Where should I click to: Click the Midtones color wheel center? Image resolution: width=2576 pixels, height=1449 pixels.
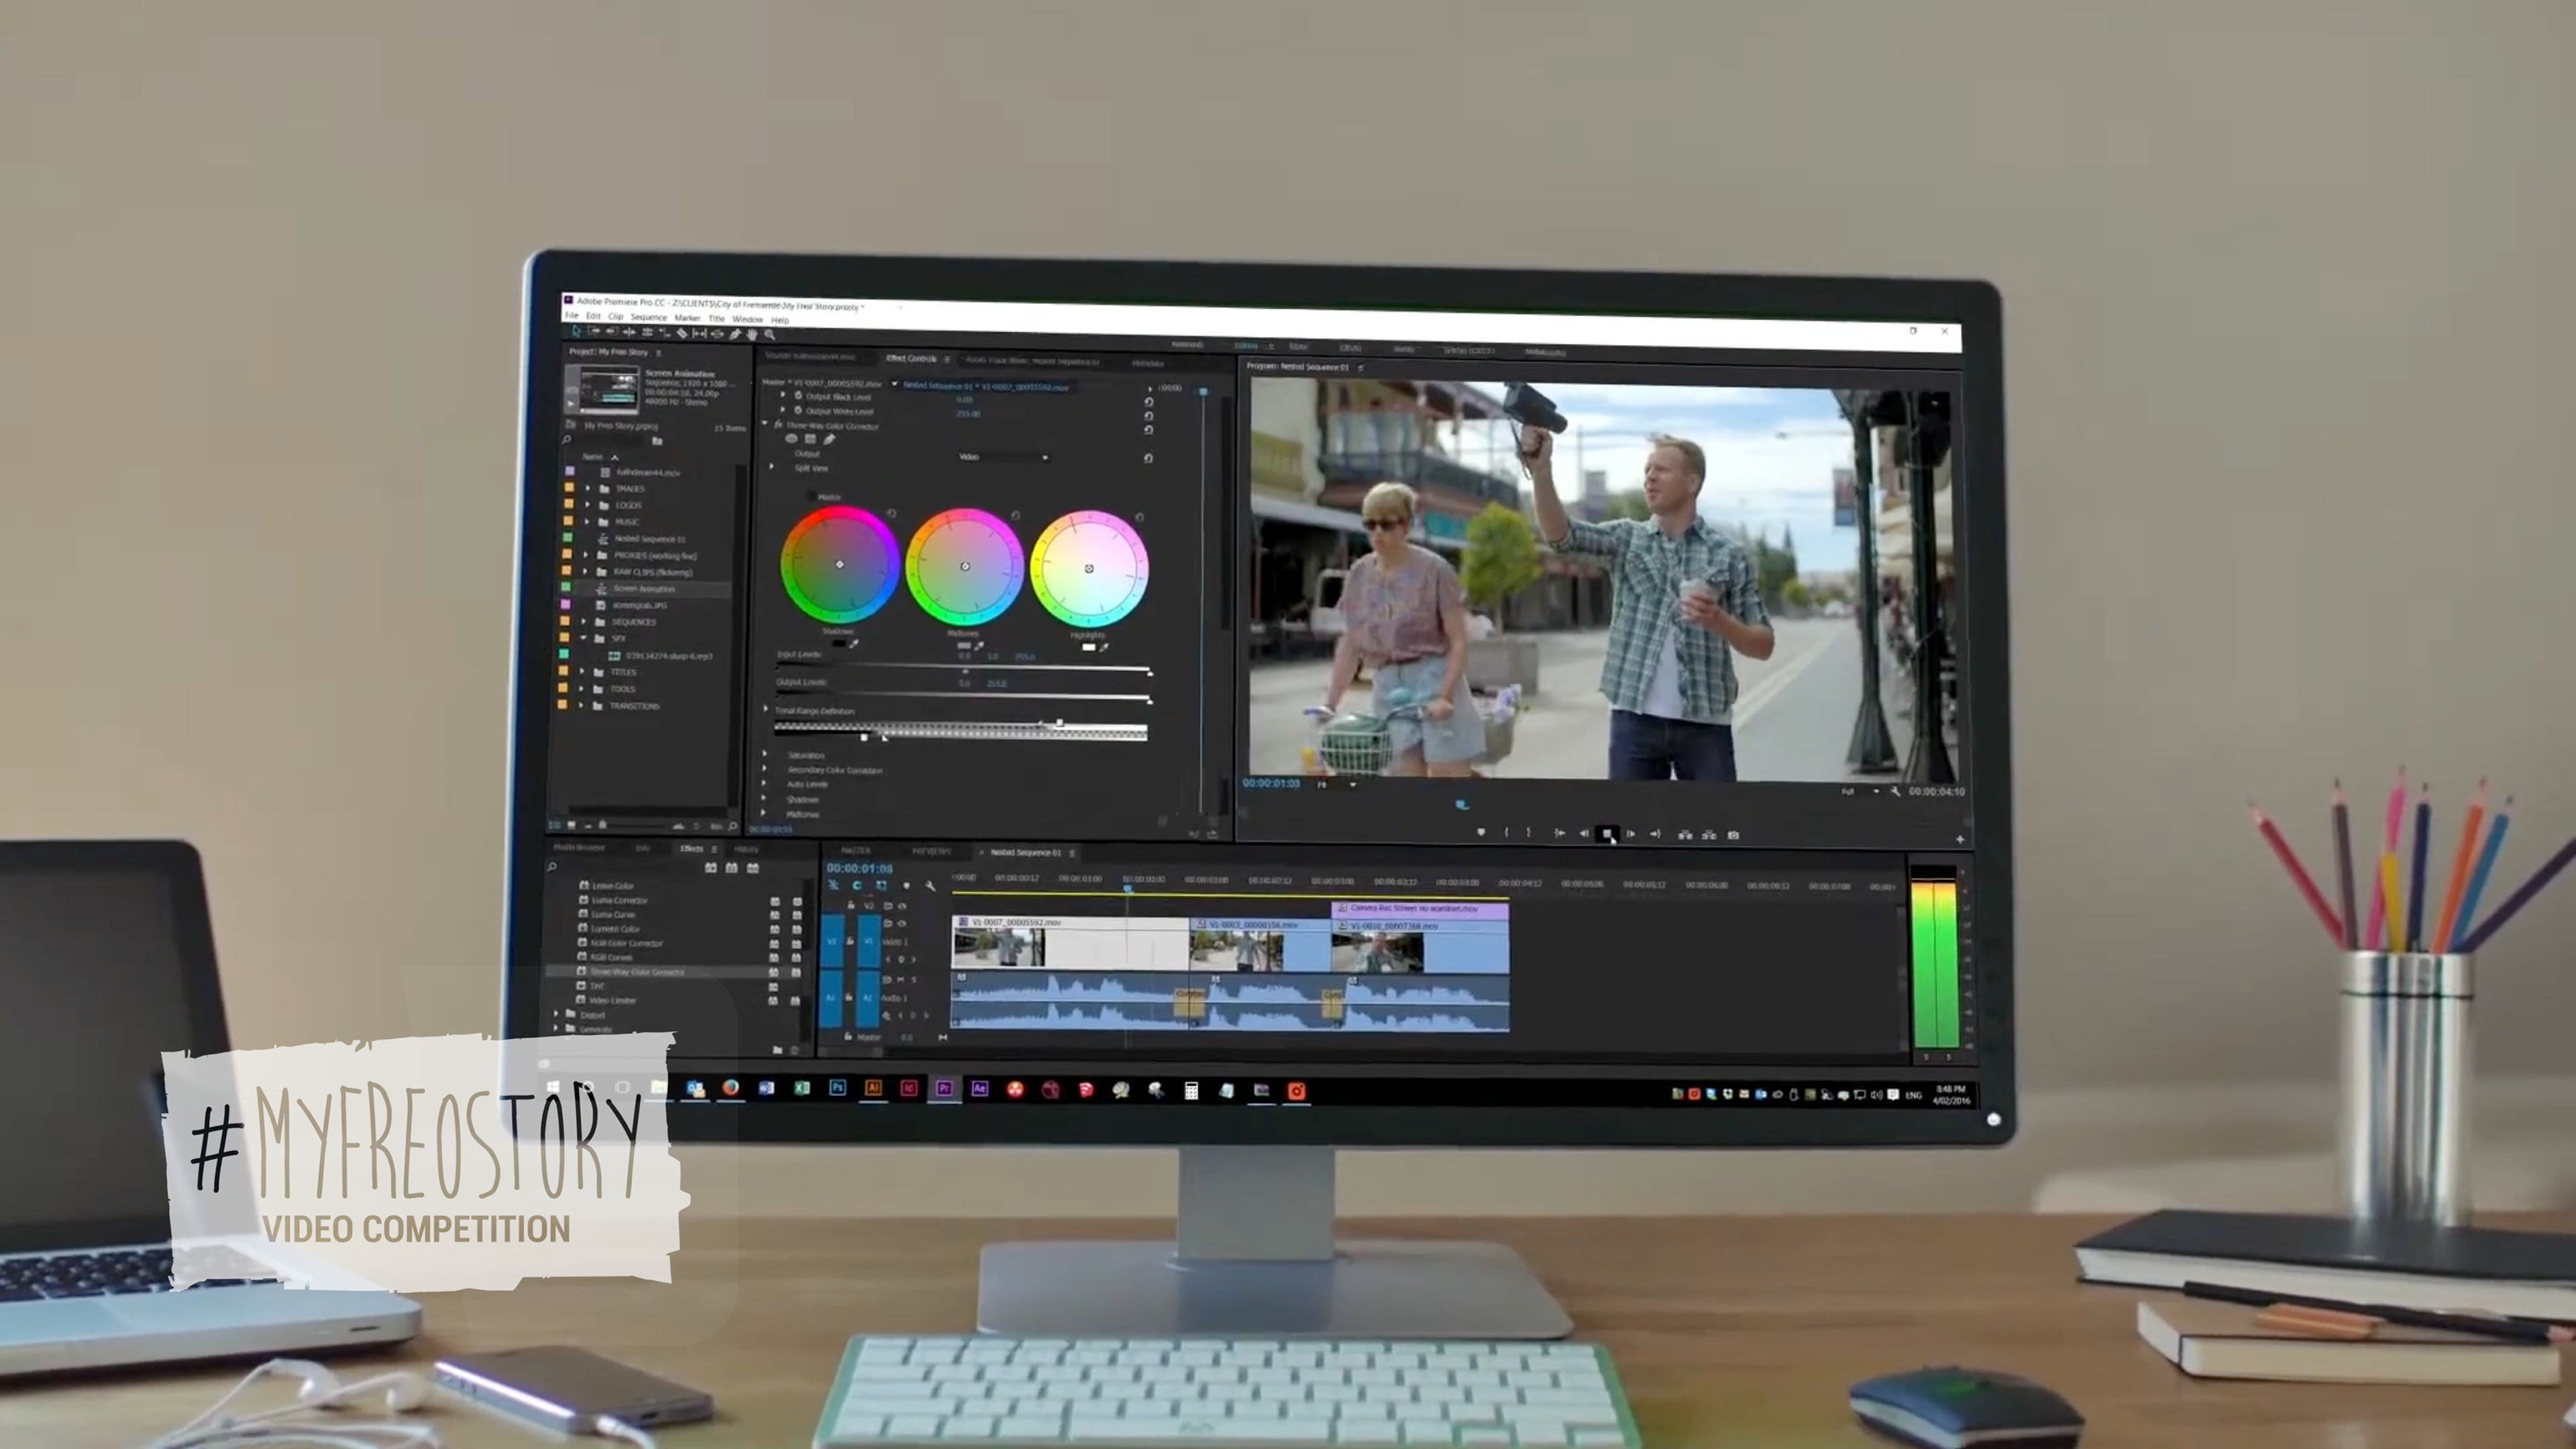point(965,567)
